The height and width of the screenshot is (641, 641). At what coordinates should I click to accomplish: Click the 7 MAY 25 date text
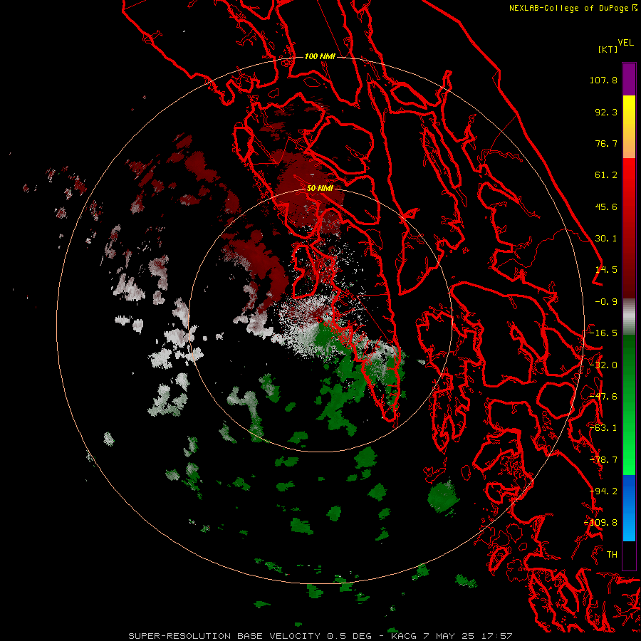[449, 636]
